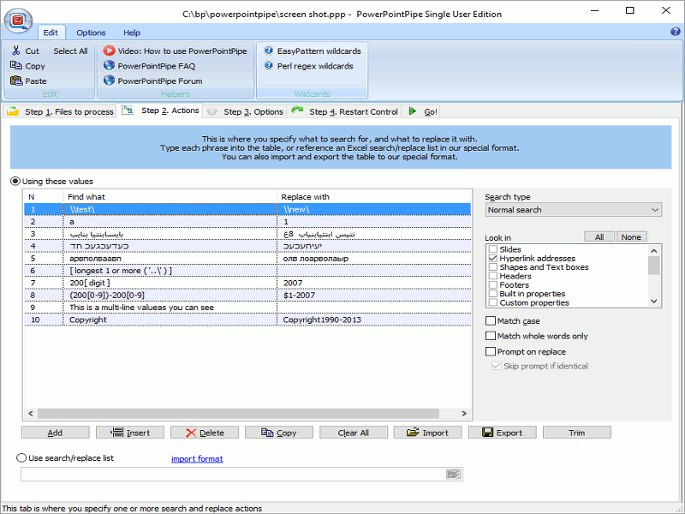Open the Search type dropdown
Screen dimensions: 685x514
point(573,210)
